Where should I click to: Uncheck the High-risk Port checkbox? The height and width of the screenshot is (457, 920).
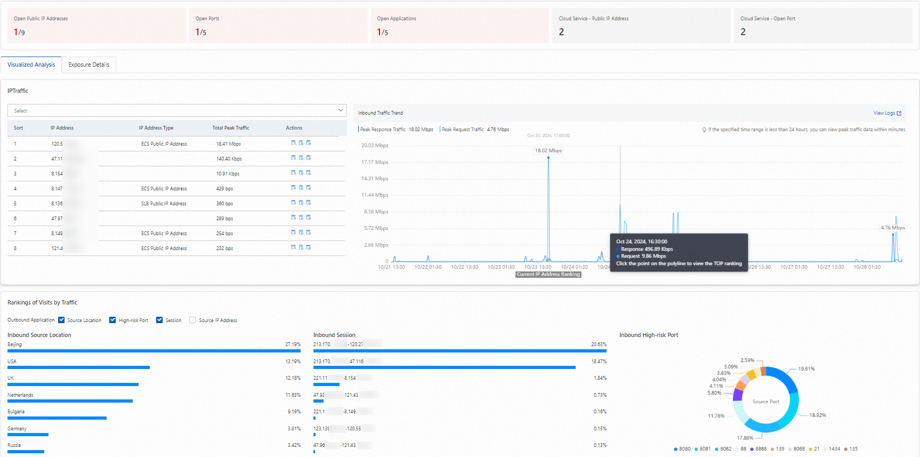point(112,320)
